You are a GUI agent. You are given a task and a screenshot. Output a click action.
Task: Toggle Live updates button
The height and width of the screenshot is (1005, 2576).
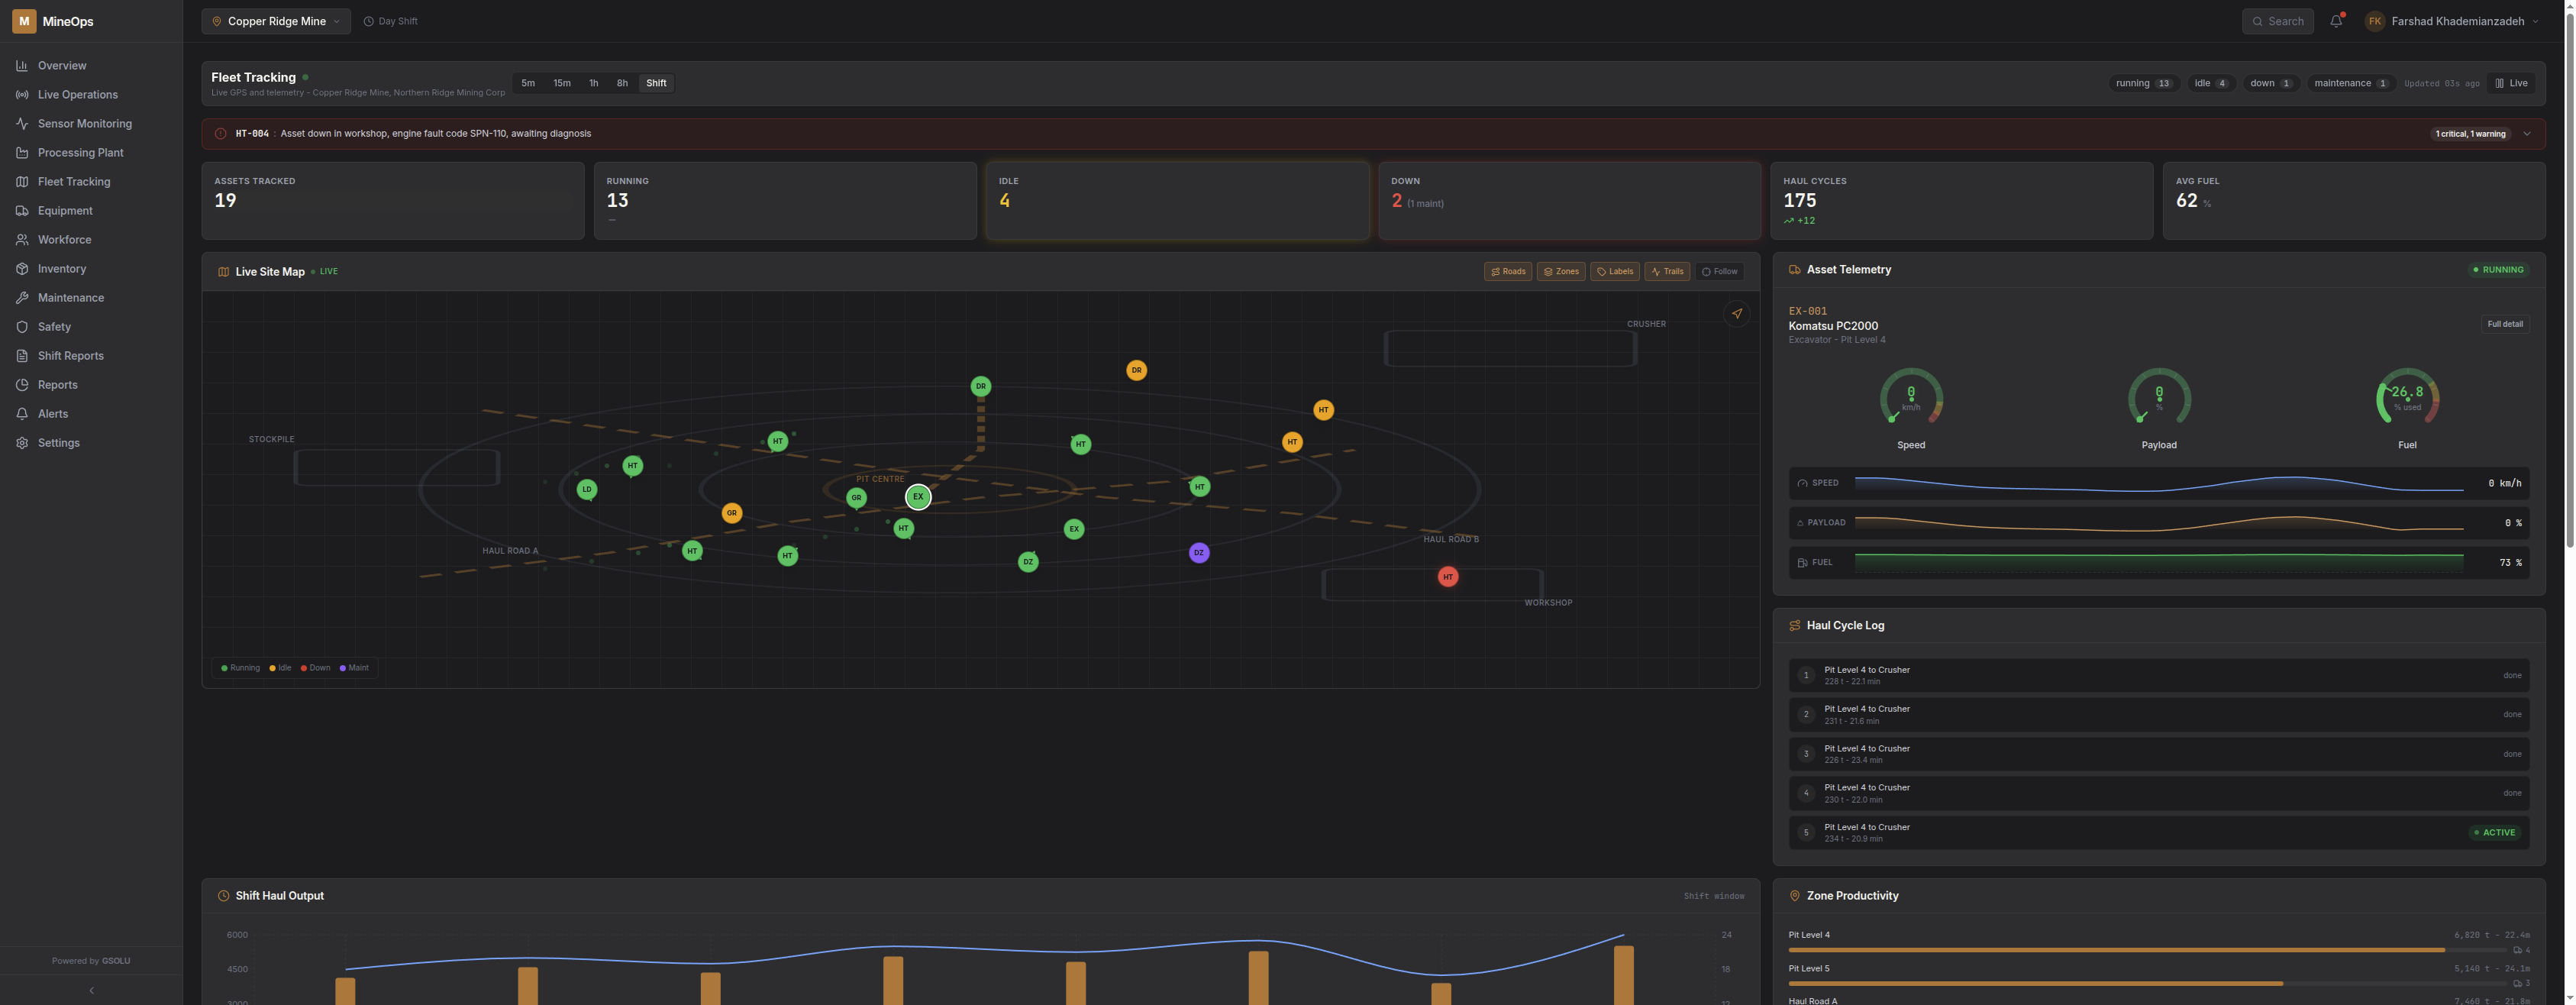pyautogui.click(x=2511, y=84)
